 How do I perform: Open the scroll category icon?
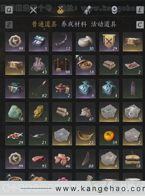tap(87, 10)
